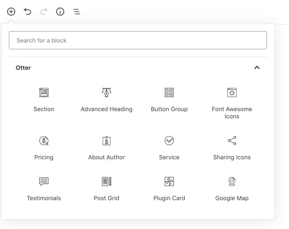
Task: Click the greyed redo arrow
Action: click(44, 12)
